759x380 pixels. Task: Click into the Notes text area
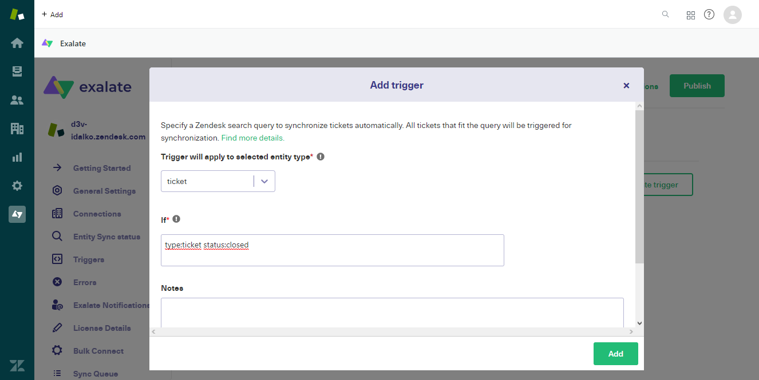392,313
